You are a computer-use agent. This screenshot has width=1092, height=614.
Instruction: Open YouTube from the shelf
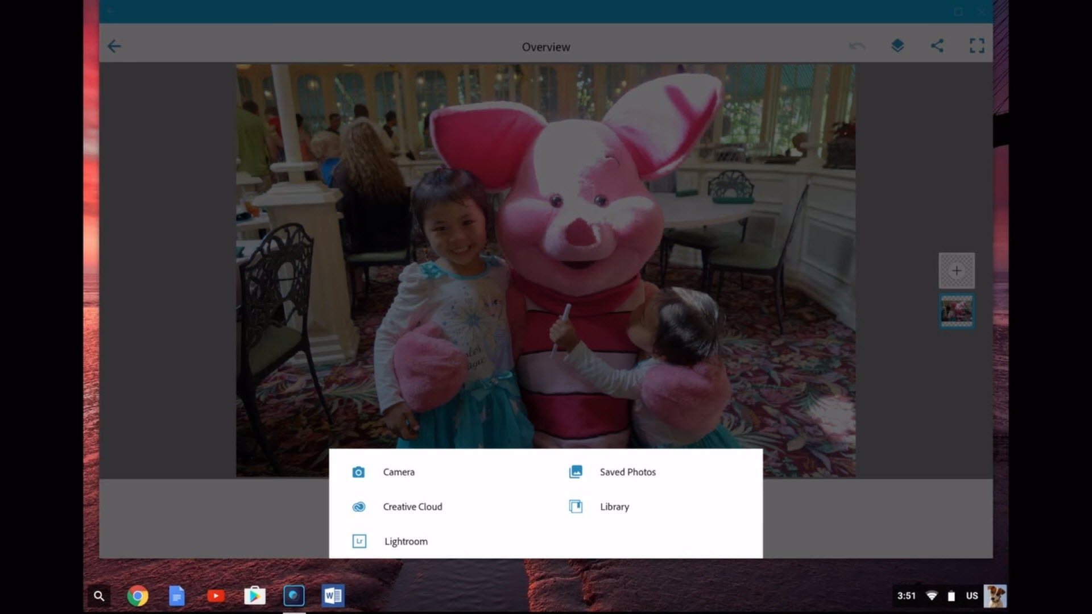point(216,596)
